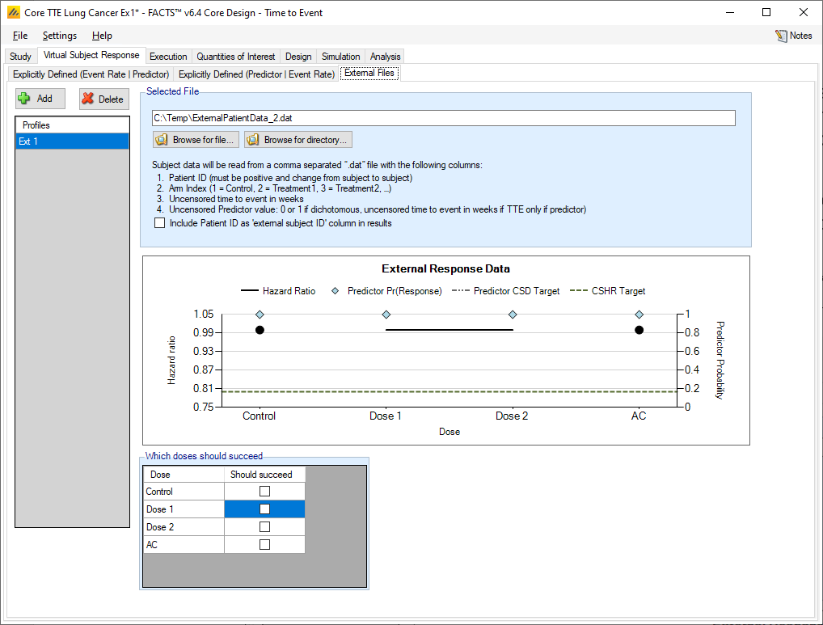Click the green plus Add icon

(x=25, y=99)
